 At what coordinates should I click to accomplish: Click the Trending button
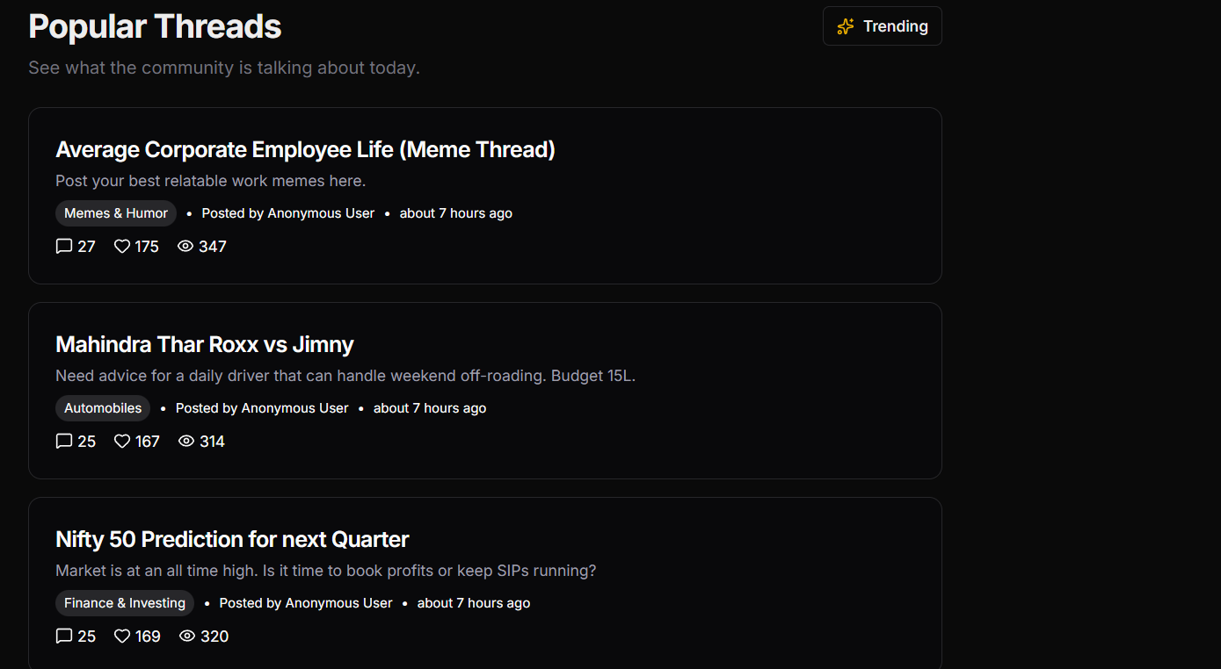(x=882, y=26)
